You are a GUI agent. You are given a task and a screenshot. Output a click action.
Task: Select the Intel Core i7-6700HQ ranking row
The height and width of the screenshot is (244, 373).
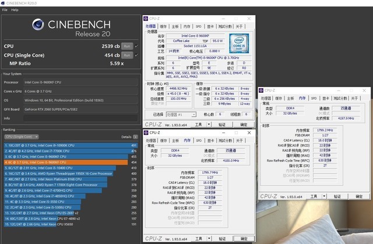point(71,191)
